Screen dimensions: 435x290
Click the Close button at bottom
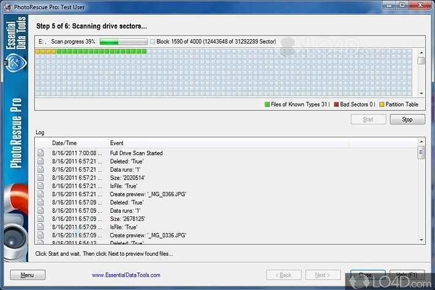tap(368, 275)
